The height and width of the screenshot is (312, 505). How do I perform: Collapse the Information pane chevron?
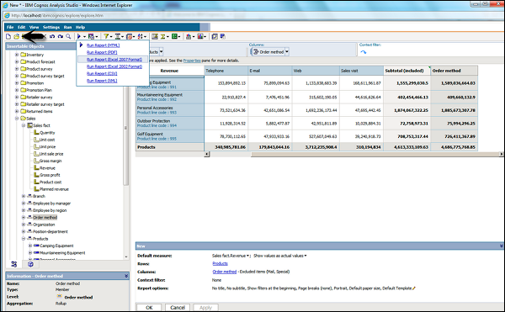coord(126,276)
